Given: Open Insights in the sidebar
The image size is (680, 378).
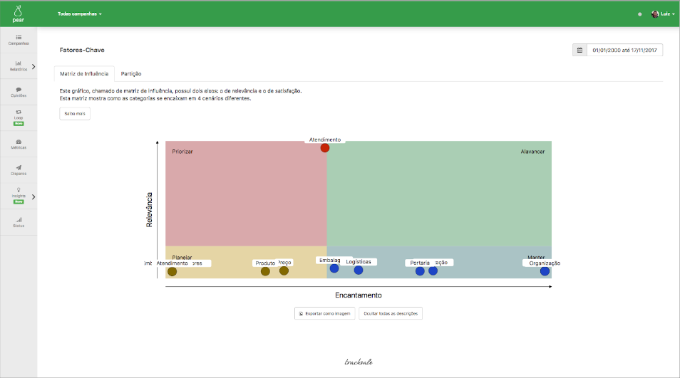Looking at the screenshot, I should click(19, 196).
